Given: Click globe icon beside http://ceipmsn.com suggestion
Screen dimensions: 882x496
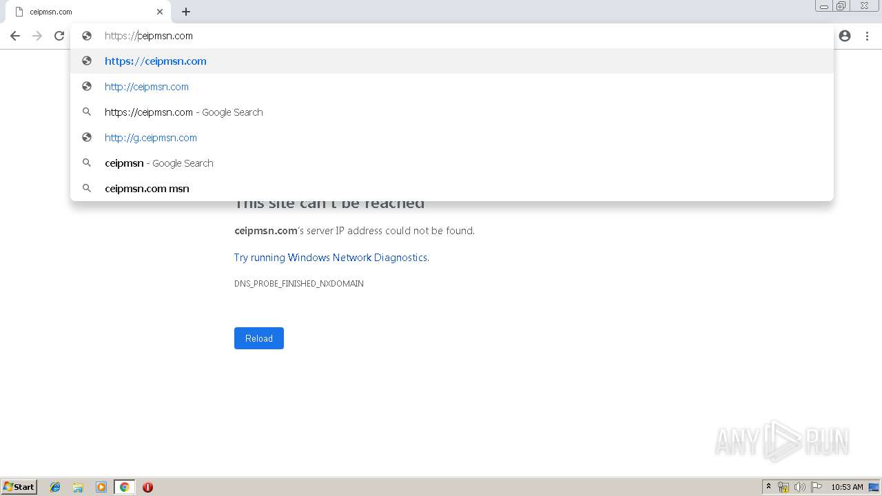Looking at the screenshot, I should pos(87,86).
